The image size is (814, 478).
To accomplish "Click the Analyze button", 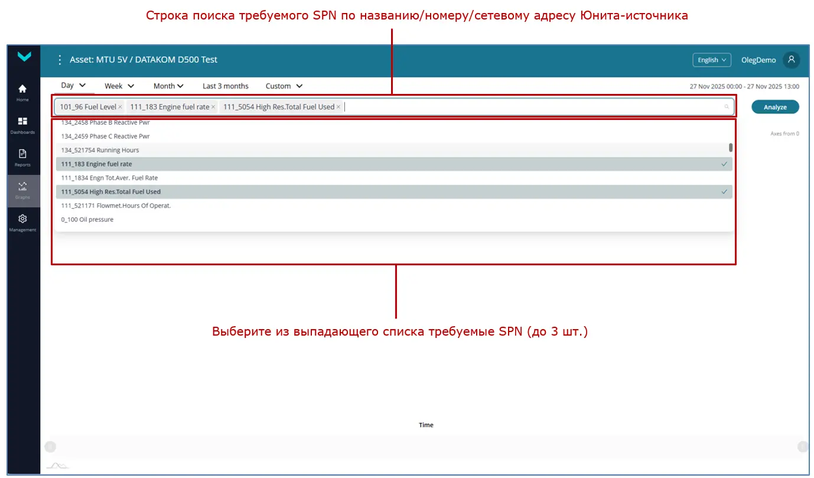I will tap(775, 107).
